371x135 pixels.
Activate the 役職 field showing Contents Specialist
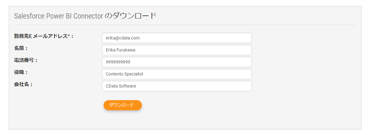[x=177, y=74]
